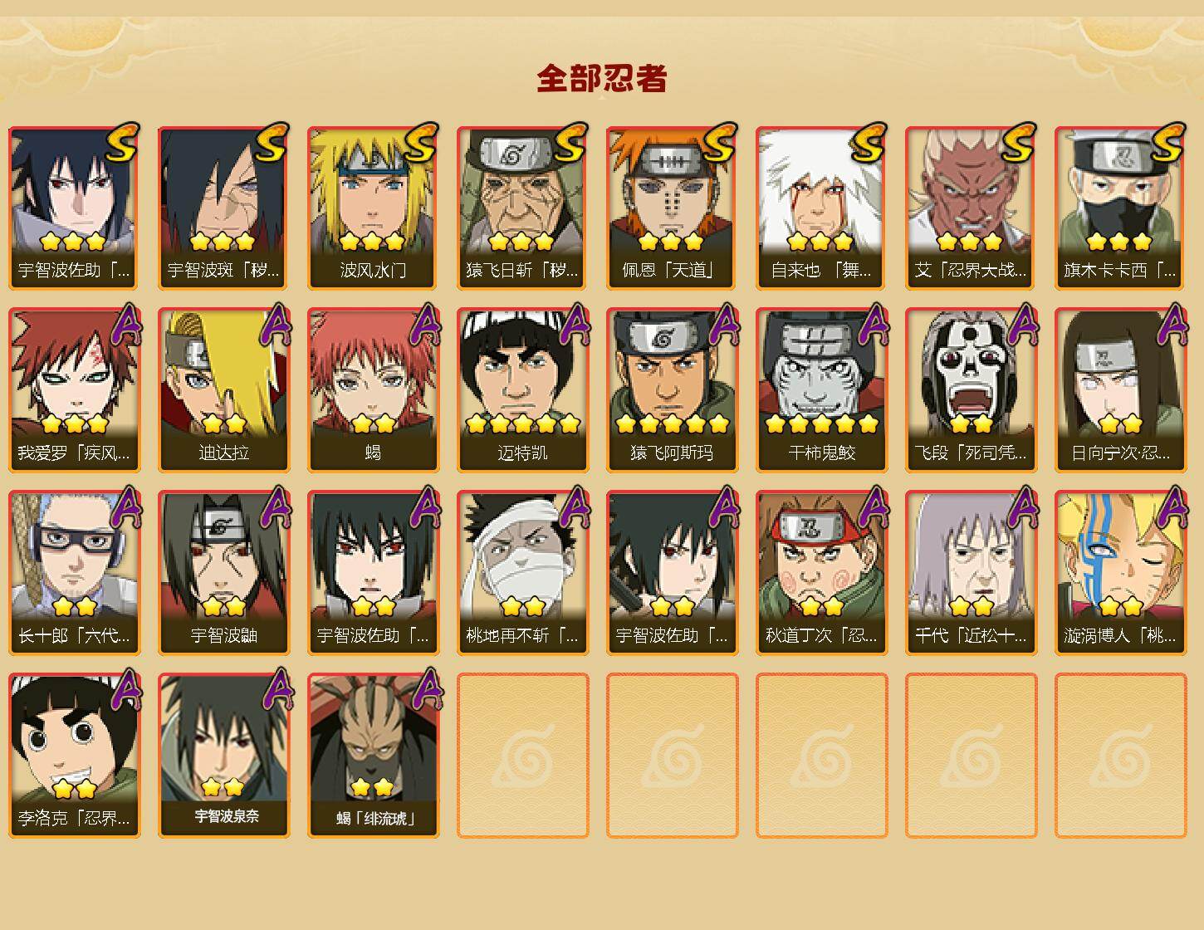The width and height of the screenshot is (1204, 930).
Task: Click the star rating on 迈特凯 card
Action: click(x=522, y=424)
